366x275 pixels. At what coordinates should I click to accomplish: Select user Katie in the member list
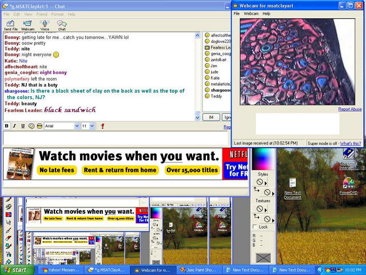tap(212, 78)
